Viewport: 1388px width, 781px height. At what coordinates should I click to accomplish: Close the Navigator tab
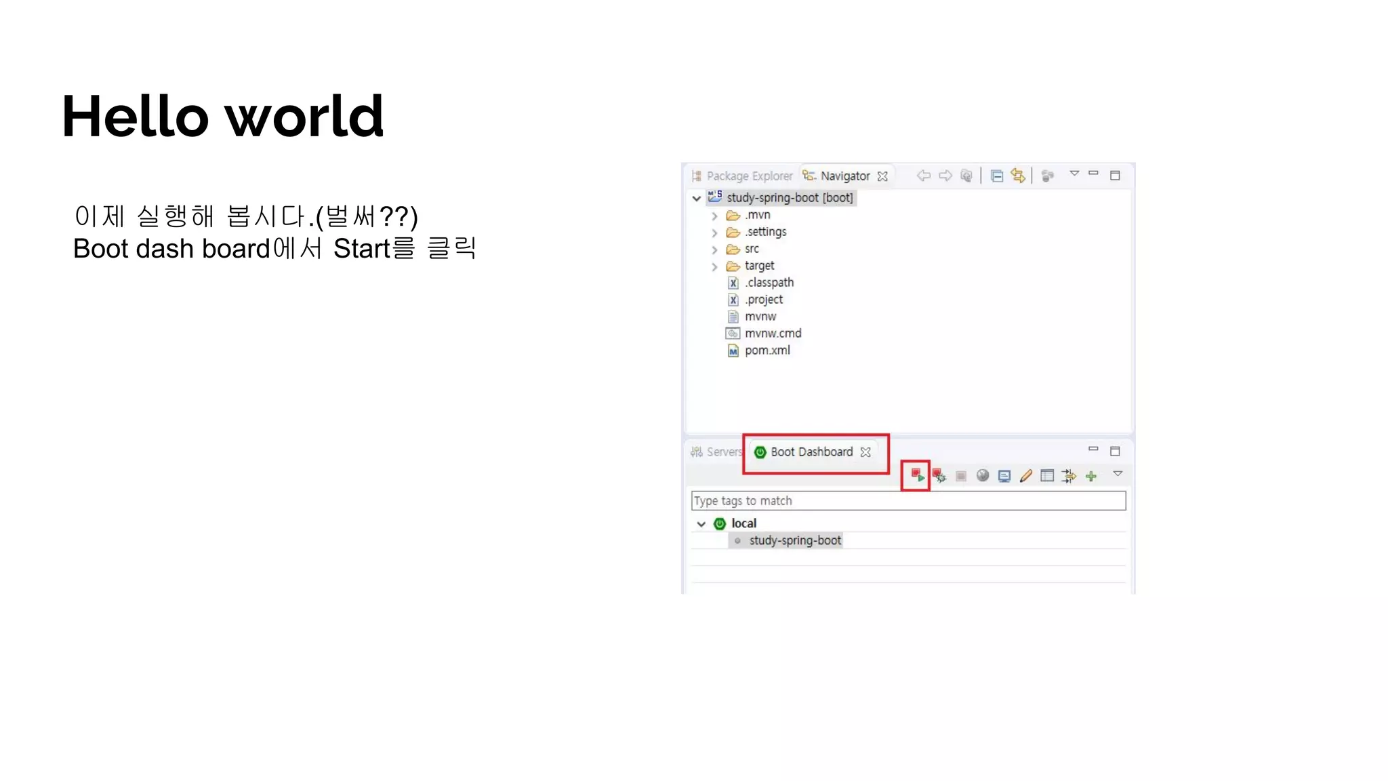[882, 176]
